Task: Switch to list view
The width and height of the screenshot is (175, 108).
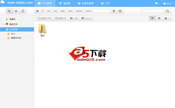Action: pos(159,18)
